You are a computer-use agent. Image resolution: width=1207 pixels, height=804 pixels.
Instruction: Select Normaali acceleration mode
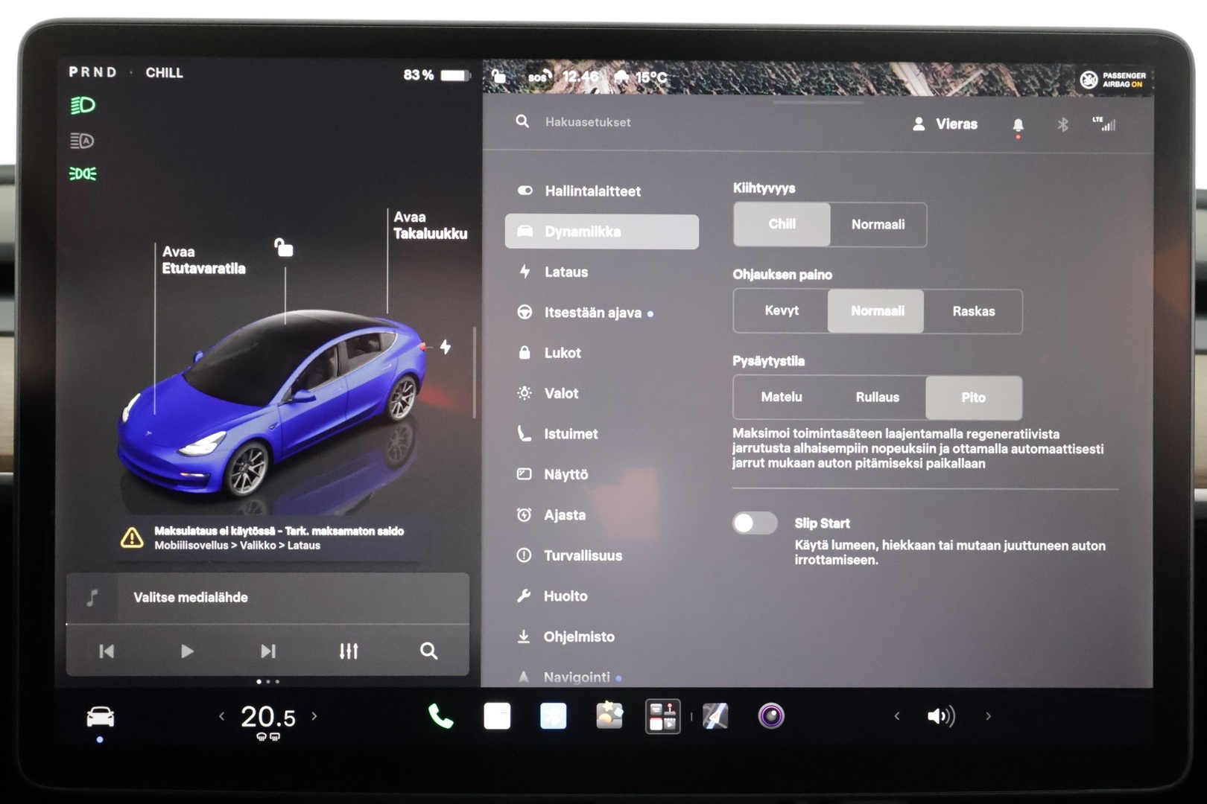pos(878,224)
